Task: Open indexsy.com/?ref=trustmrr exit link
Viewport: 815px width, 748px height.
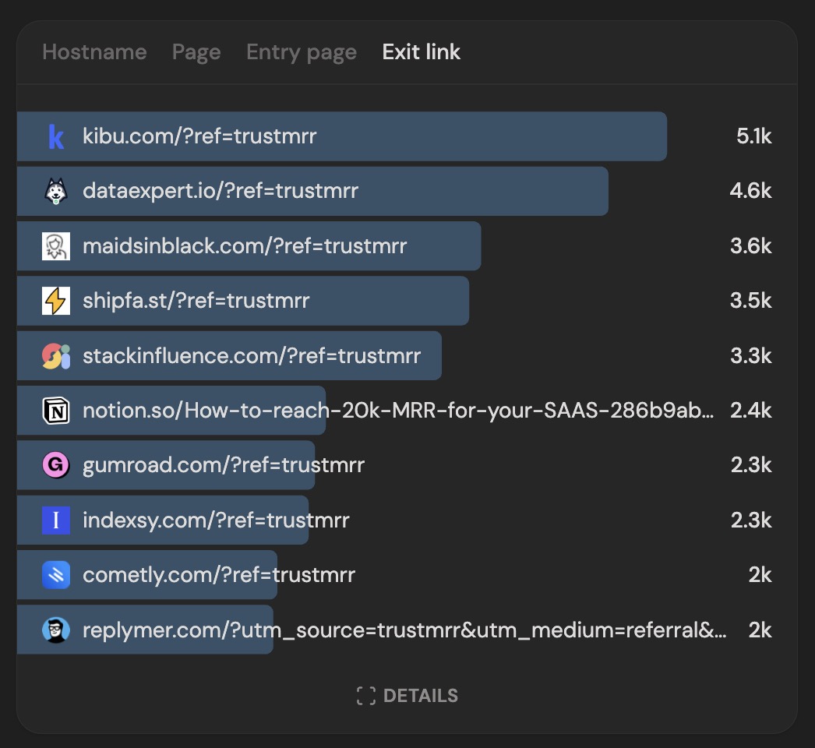Action: [x=217, y=520]
